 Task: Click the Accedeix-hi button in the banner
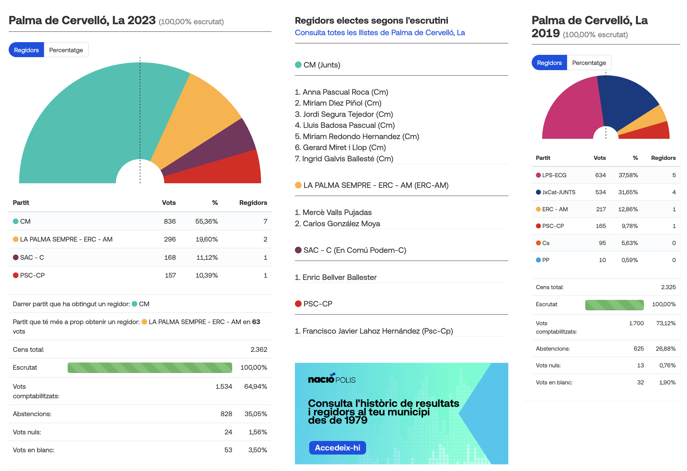click(x=337, y=448)
